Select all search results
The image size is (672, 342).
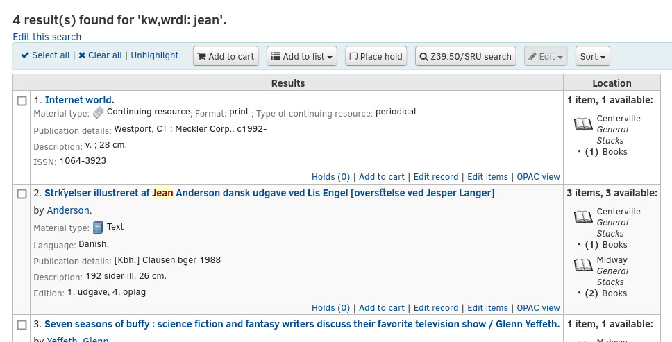[45, 55]
